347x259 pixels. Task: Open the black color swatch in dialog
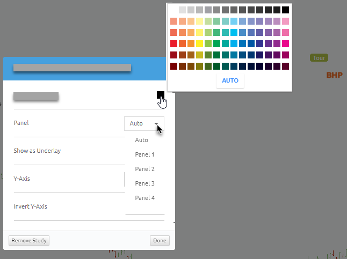(161, 95)
